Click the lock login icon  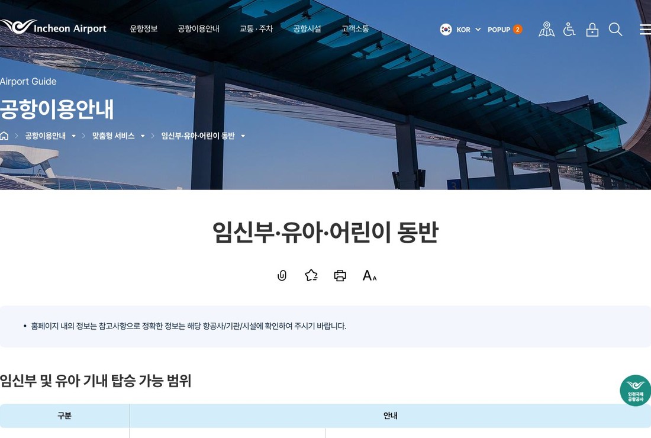tap(592, 30)
